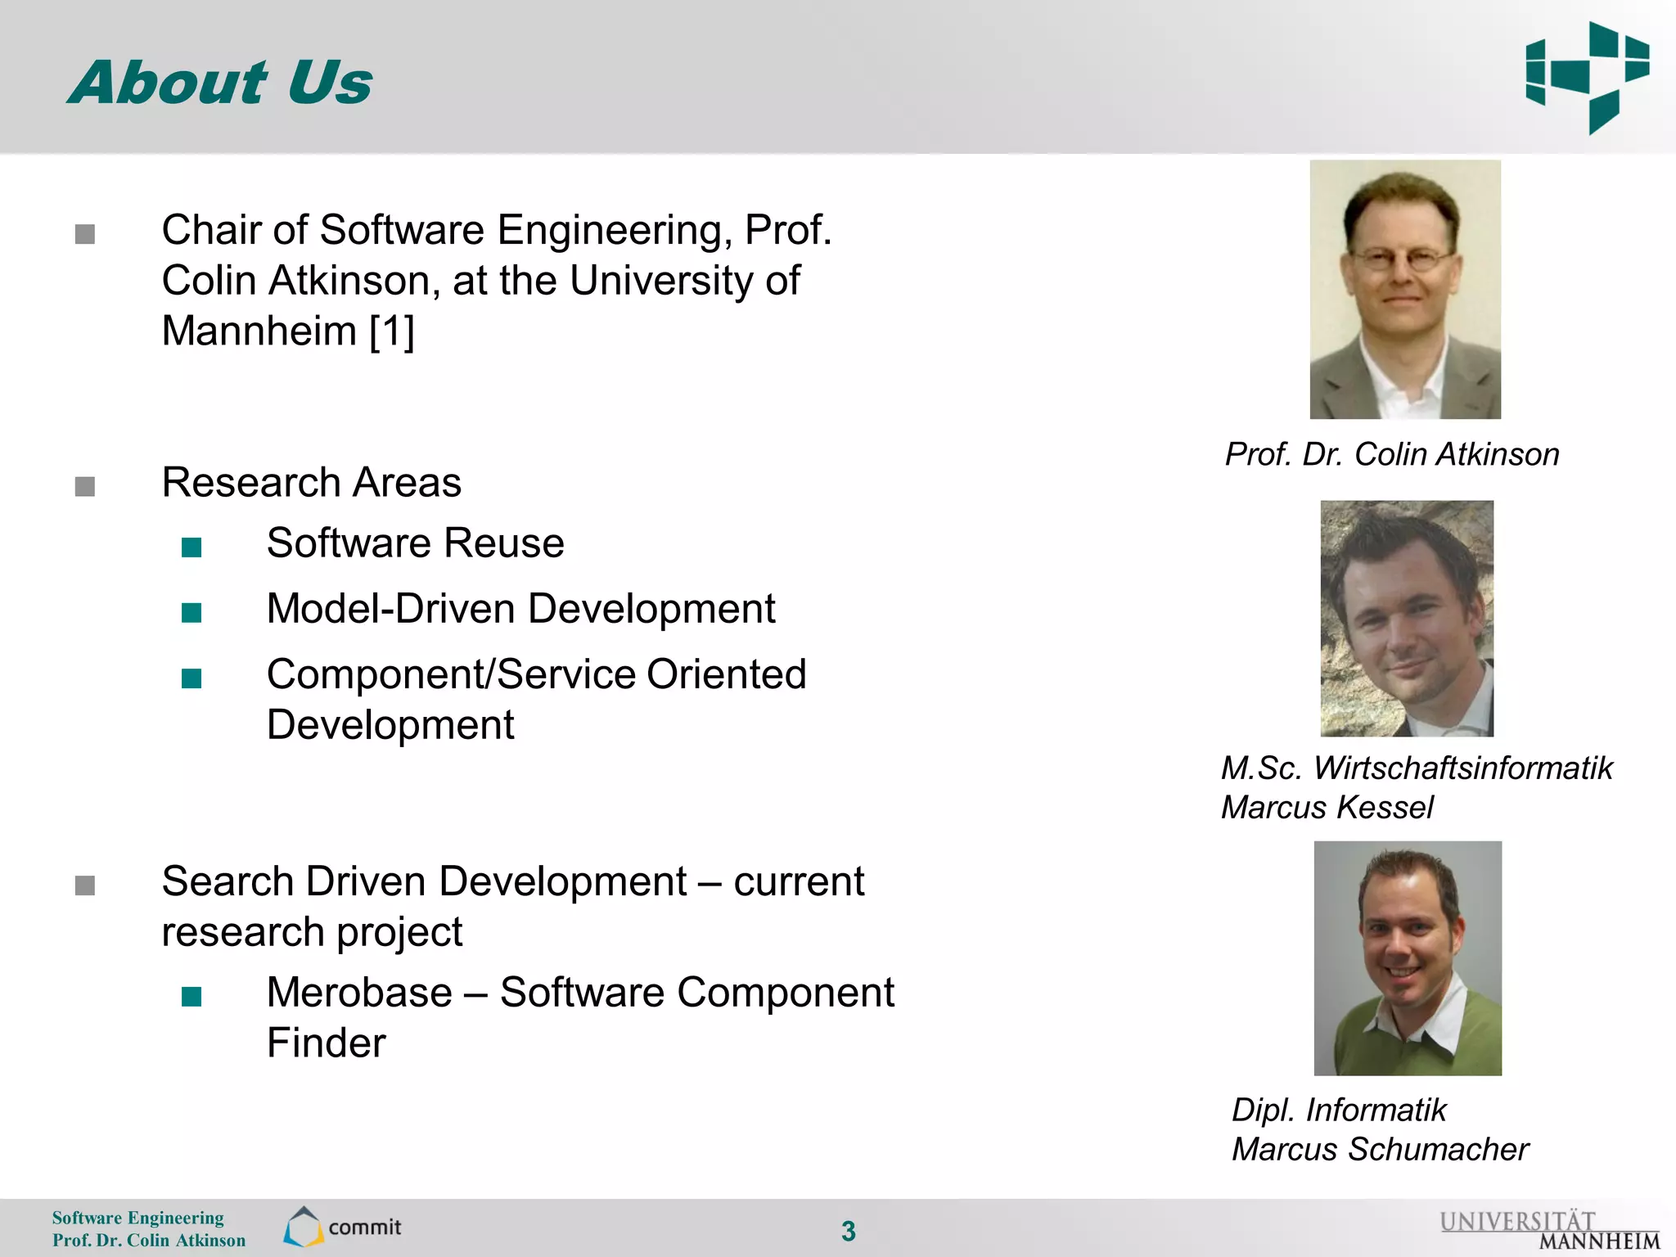Click 'Merobase – Software Component Finder' sub-bullet
This screenshot has height=1257, width=1676.
pos(581,1017)
